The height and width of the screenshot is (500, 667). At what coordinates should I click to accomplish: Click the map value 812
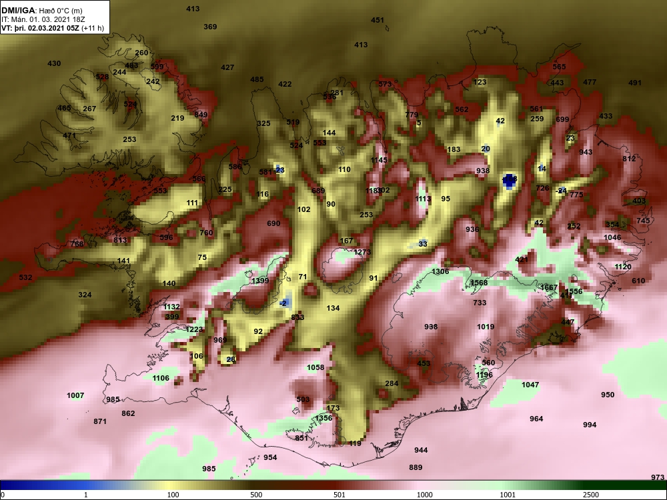click(x=629, y=159)
